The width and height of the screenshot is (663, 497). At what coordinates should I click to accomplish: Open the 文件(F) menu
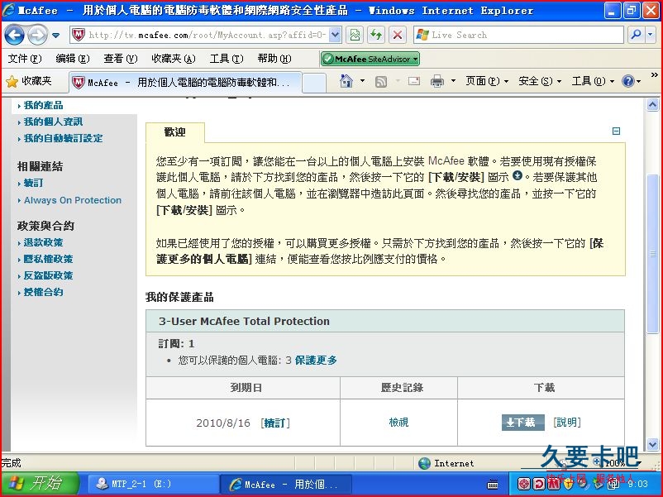point(25,59)
